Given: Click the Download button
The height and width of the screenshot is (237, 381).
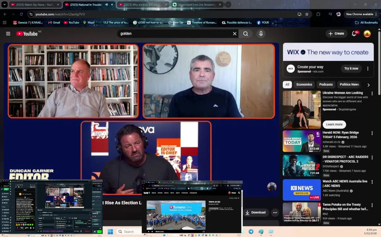Looking at the screenshot, I should pyautogui.click(x=256, y=212).
